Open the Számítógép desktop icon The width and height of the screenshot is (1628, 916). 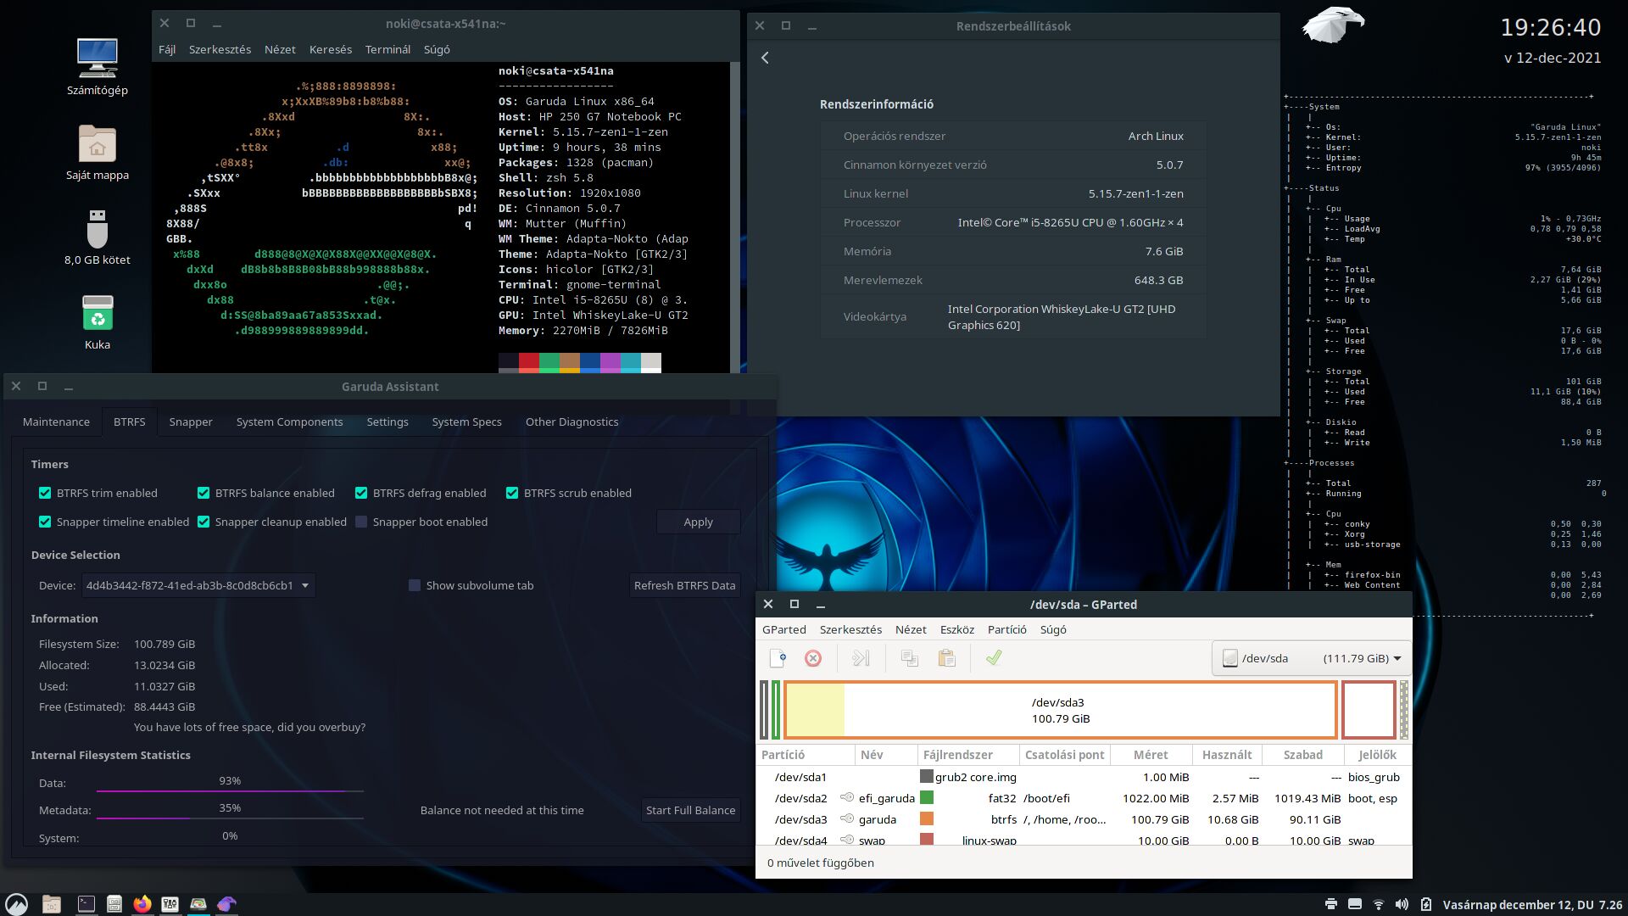98,67
